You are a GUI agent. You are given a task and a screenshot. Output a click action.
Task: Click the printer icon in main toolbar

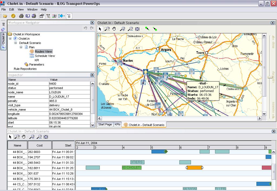21,16
